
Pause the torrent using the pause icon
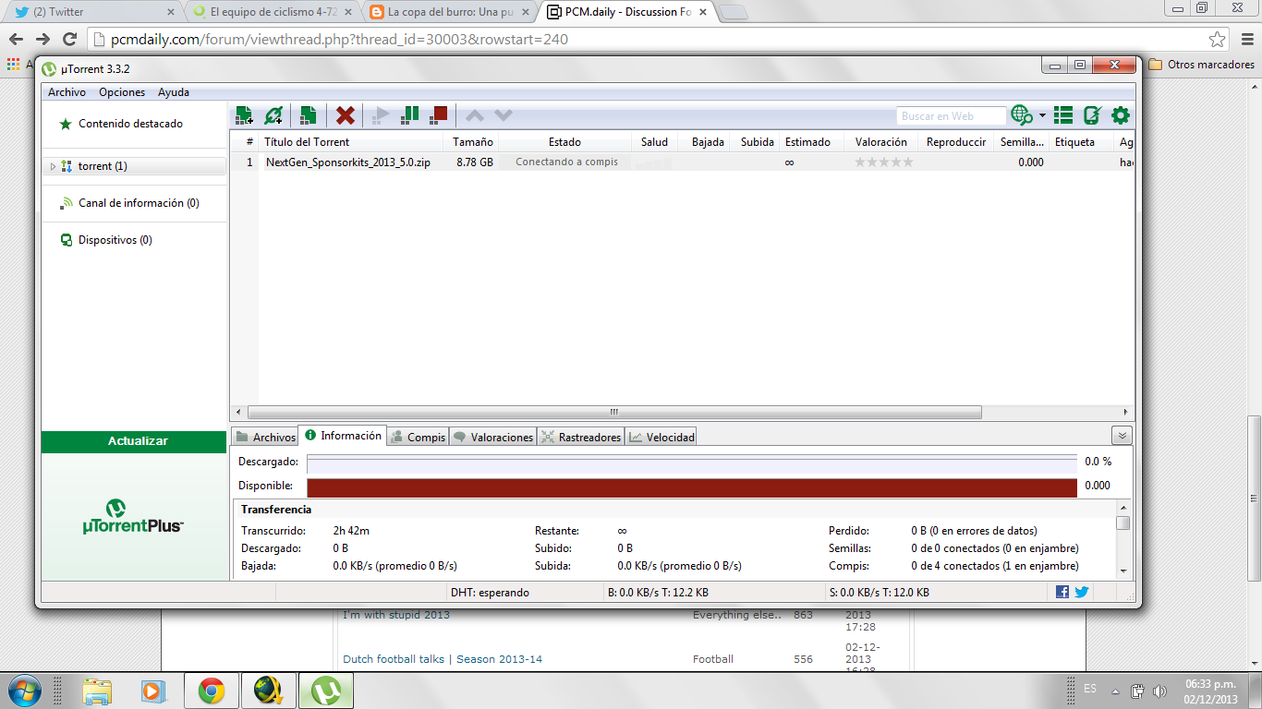pyautogui.click(x=409, y=115)
